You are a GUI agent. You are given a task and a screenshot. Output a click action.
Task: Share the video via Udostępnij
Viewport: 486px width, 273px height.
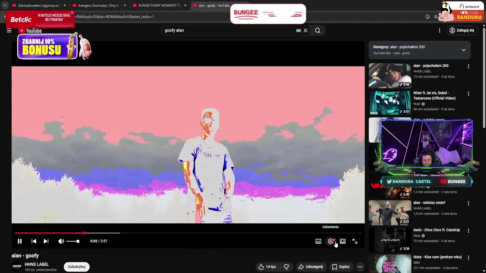point(310,267)
